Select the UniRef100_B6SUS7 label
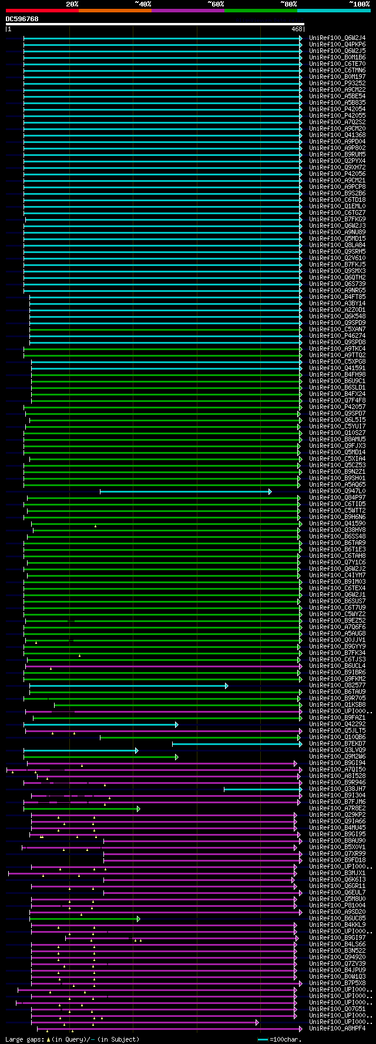Screen dimensions: 376x1044 tap(337, 601)
